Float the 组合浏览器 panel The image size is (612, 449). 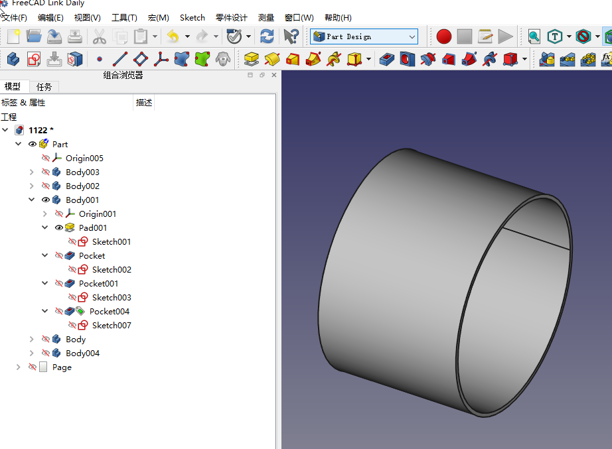262,75
